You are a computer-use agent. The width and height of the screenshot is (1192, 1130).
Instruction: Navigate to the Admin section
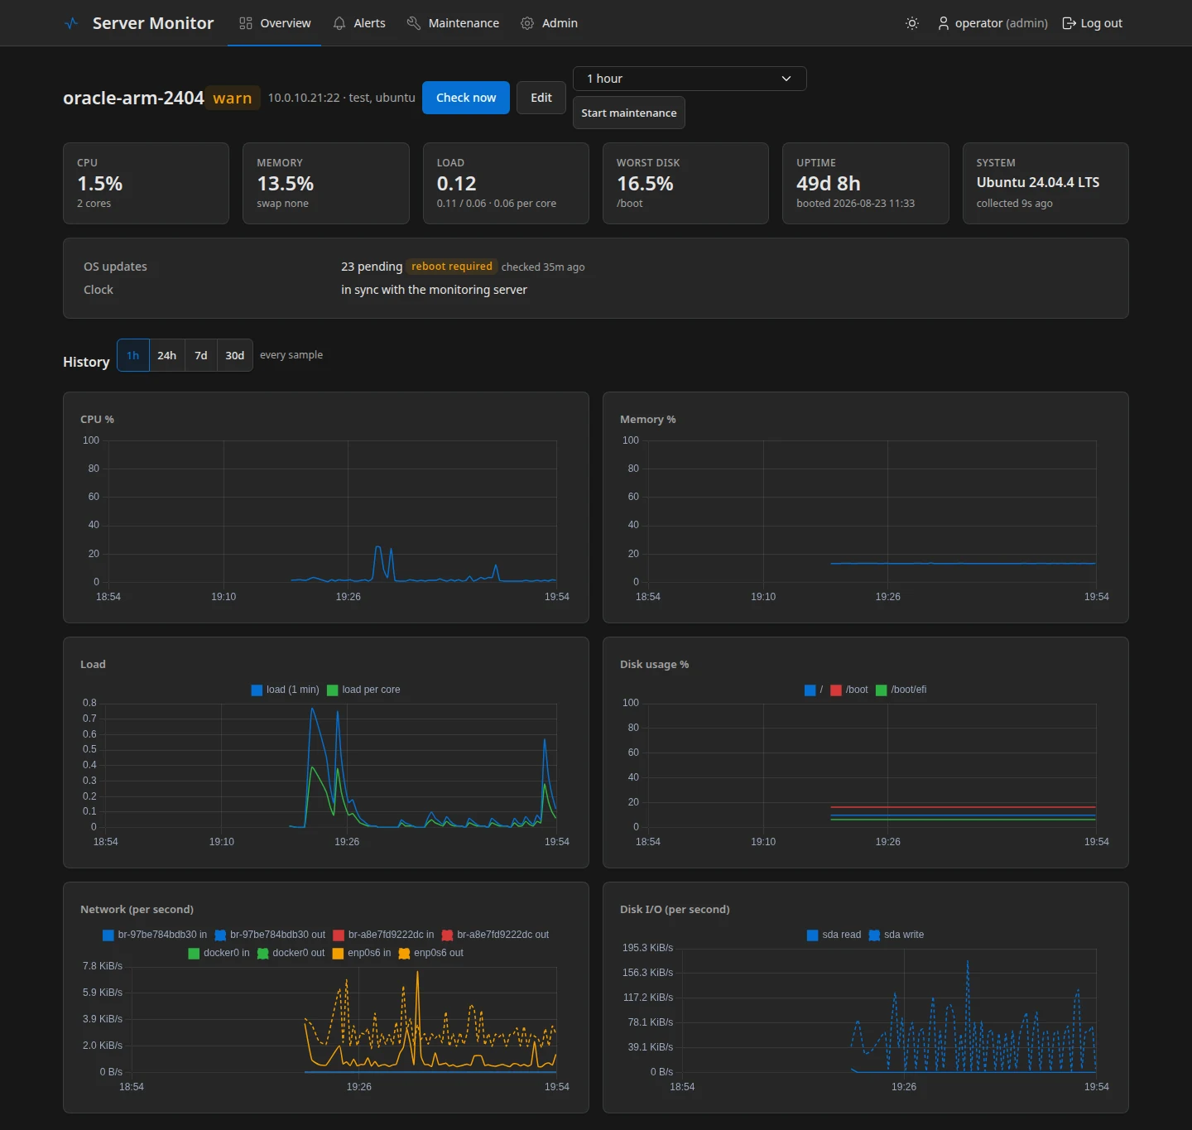pyautogui.click(x=550, y=23)
